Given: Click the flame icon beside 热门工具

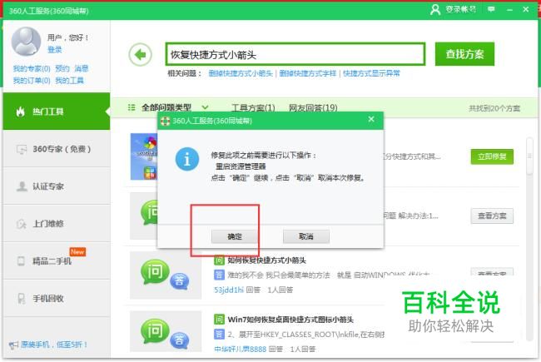Looking at the screenshot, I should (21, 112).
